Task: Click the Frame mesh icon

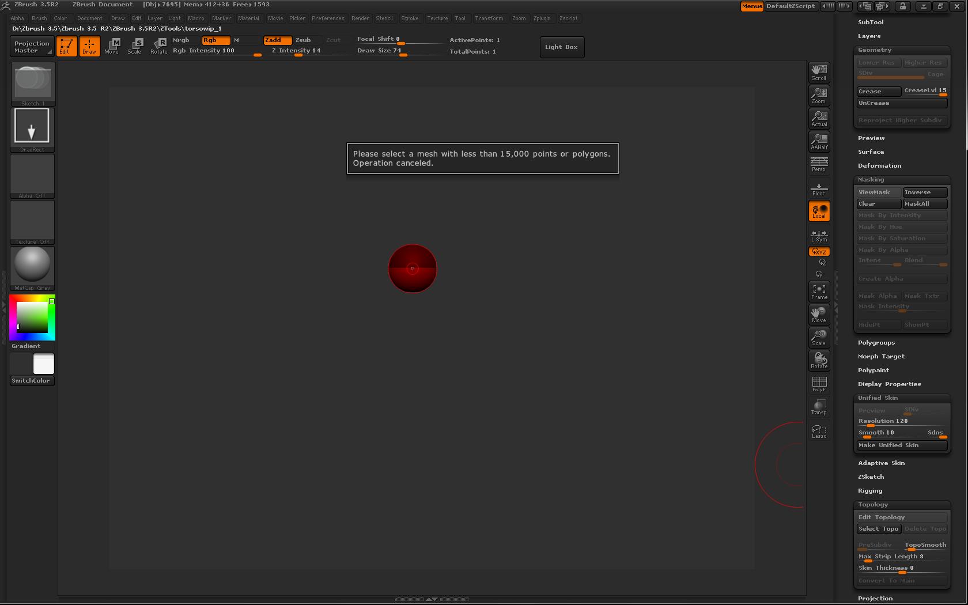Action: (819, 291)
